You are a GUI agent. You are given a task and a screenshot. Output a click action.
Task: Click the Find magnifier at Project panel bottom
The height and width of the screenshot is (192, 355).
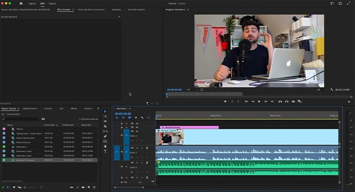[x=78, y=187]
